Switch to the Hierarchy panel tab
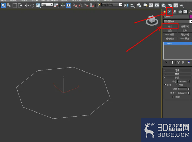Screen dimensions: 192x142 [175, 12]
